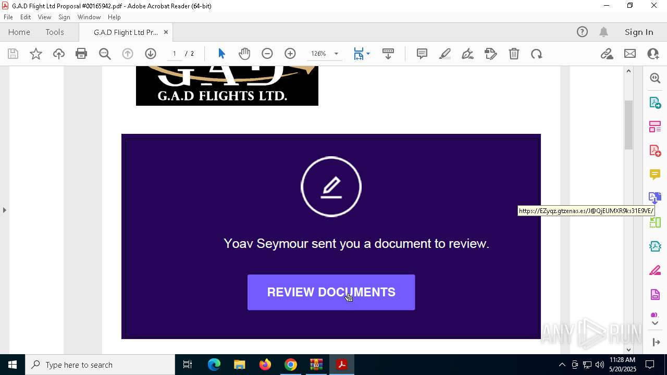Close the G.A.D Flight document tab
This screenshot has width=667, height=375.
pyautogui.click(x=166, y=32)
